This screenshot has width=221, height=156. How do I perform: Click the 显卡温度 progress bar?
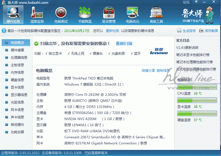(197, 100)
